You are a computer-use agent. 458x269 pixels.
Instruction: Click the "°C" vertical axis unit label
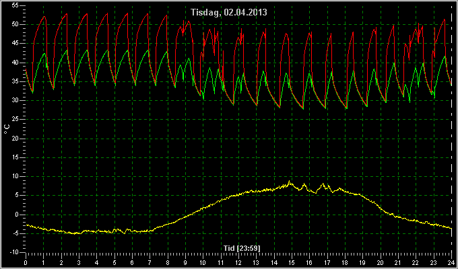(7, 129)
